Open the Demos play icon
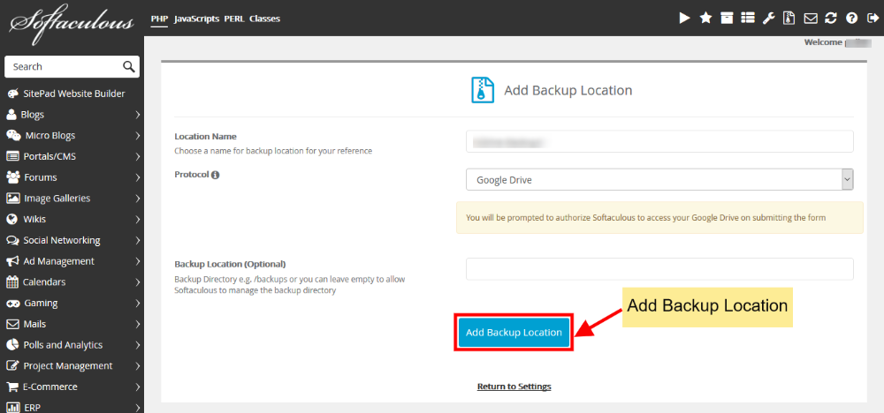The image size is (884, 413). click(684, 19)
